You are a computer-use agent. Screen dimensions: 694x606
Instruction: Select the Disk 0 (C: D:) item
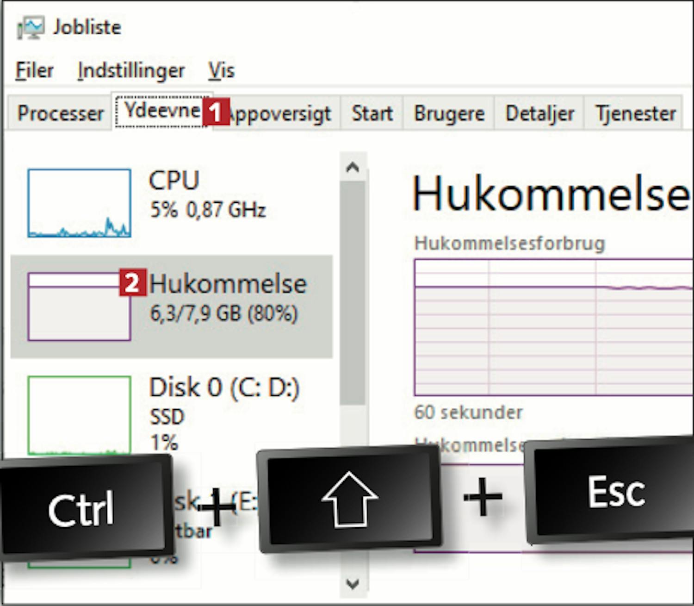click(x=171, y=413)
